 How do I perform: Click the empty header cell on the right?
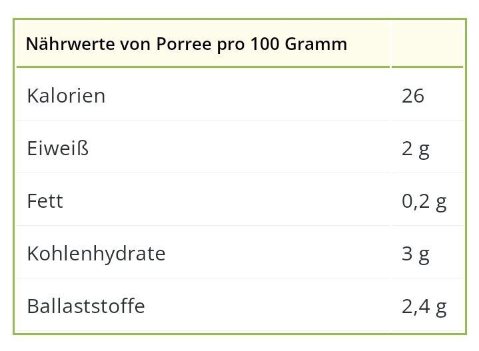(428, 44)
